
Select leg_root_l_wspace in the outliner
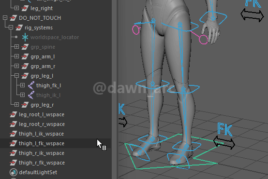coord(42,114)
